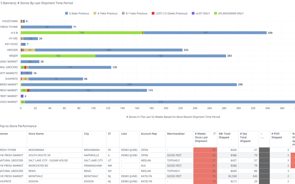The width and height of the screenshot is (295, 184).
Task: Click MEIJER green bar segment labeled 103
Action: point(58,56)
